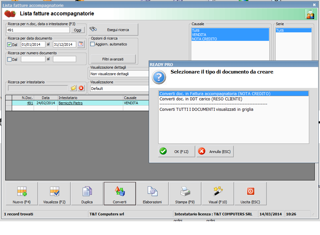The image size is (320, 235).
Task: Click the search field containing 491
Action: point(38,30)
